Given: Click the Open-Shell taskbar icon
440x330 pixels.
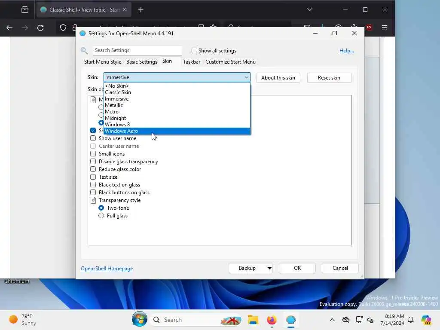Looking at the screenshot, I should pyautogui.click(x=291, y=320).
